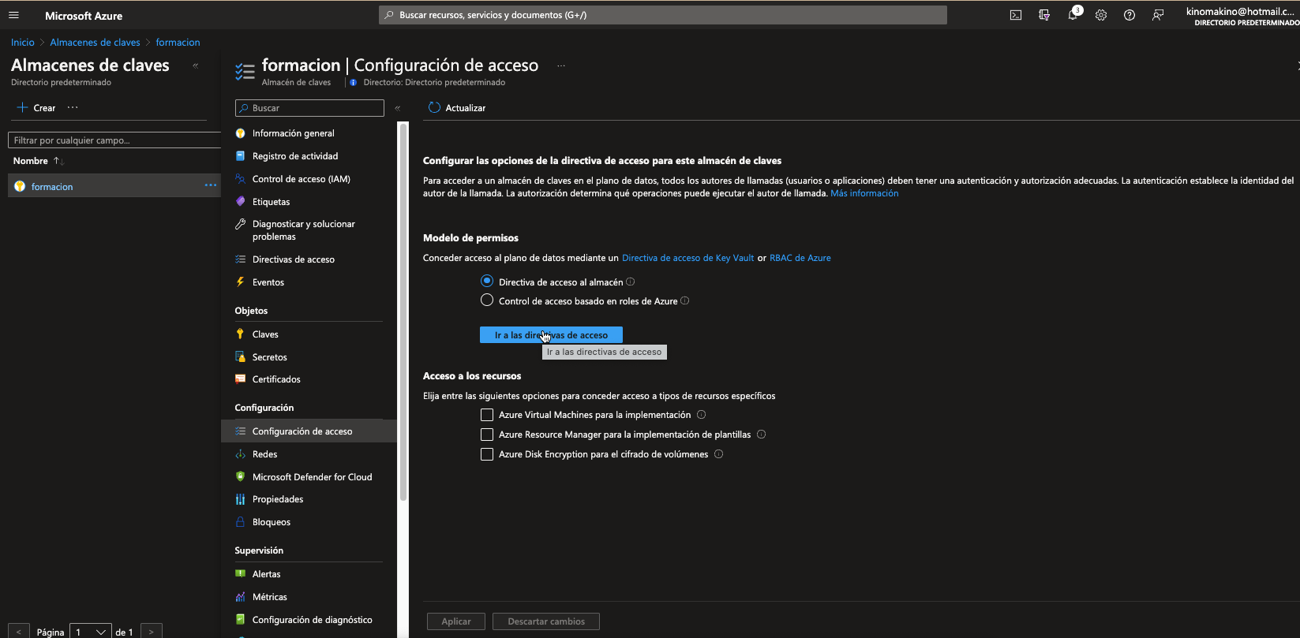Enable Azure Virtual Machines para la implementación
The height and width of the screenshot is (638, 1300).
pos(487,415)
